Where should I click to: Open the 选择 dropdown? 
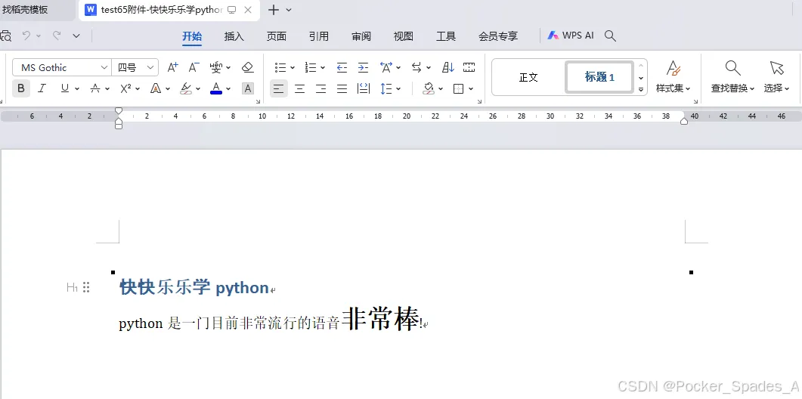click(776, 88)
